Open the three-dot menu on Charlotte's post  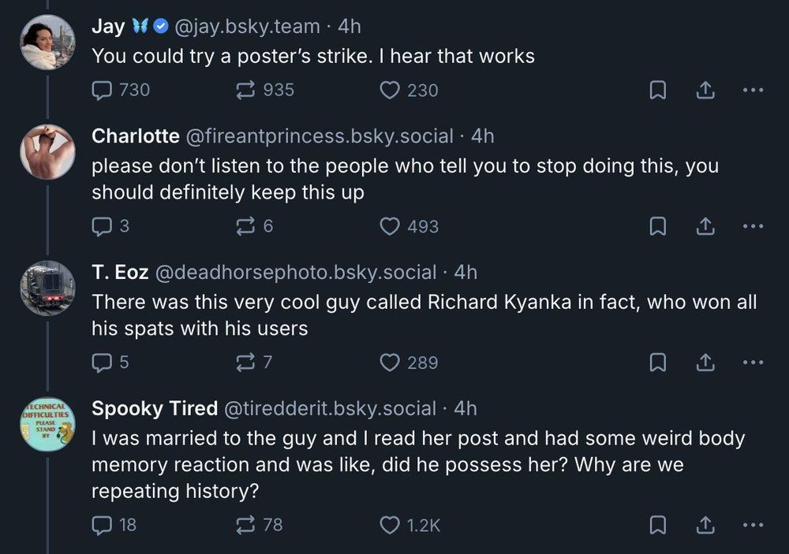coord(753,227)
